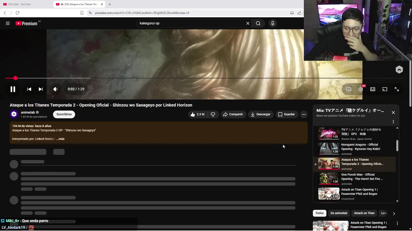The width and height of the screenshot is (412, 231).
Task: Click the red playhead scrubber dot
Action: 15,78
